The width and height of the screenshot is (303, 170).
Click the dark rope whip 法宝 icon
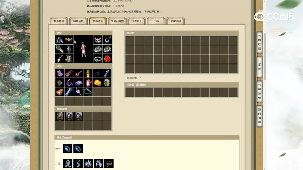[88, 92]
